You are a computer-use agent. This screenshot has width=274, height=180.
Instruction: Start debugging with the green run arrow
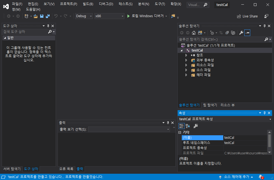(x=128, y=16)
